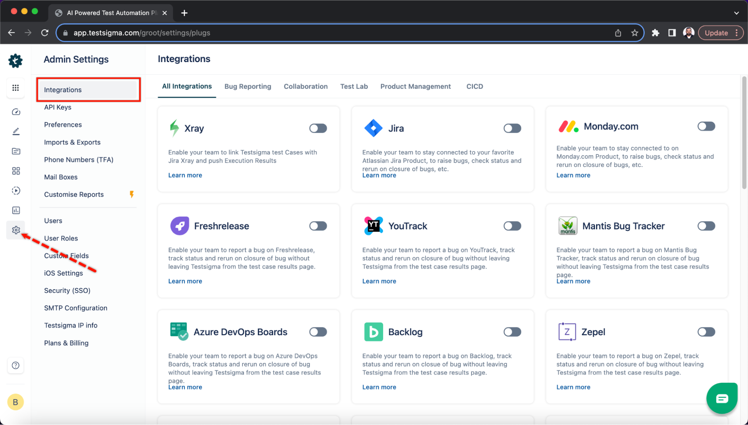Enable the YouTrack integration toggle

[x=512, y=226]
